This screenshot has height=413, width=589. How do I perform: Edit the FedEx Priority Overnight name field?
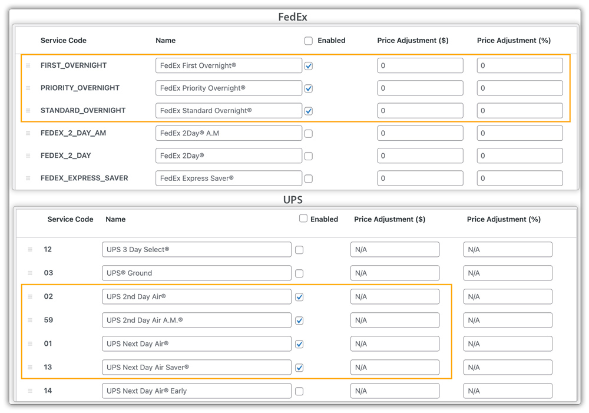(229, 88)
